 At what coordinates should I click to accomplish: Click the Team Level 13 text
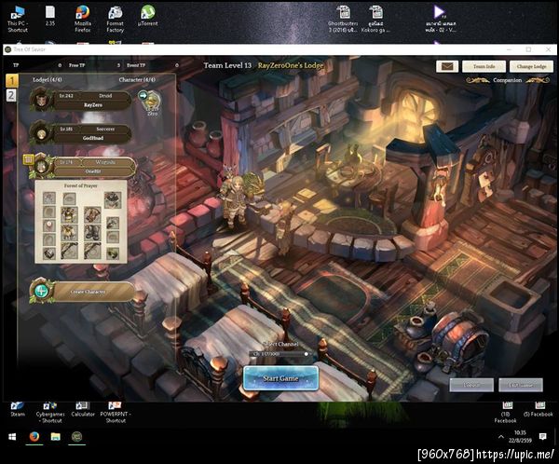click(x=227, y=65)
